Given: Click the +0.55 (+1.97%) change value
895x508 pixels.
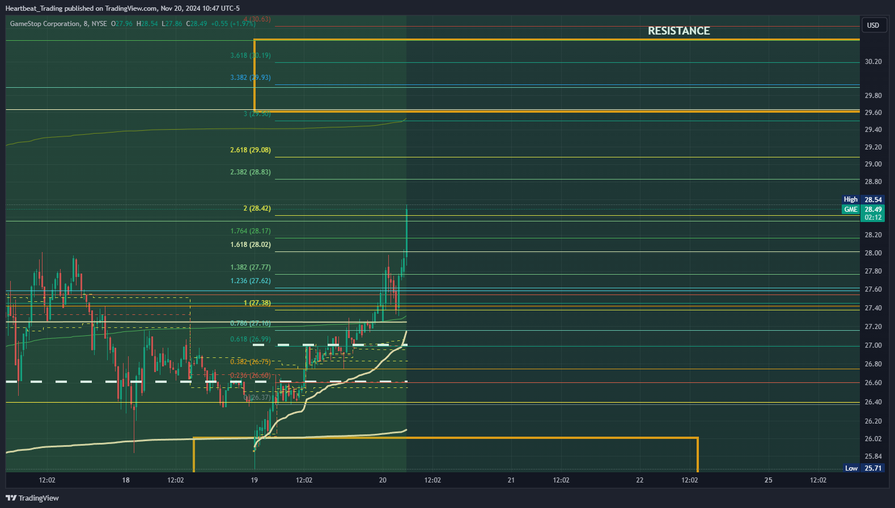Looking at the screenshot, I should 233,24.
